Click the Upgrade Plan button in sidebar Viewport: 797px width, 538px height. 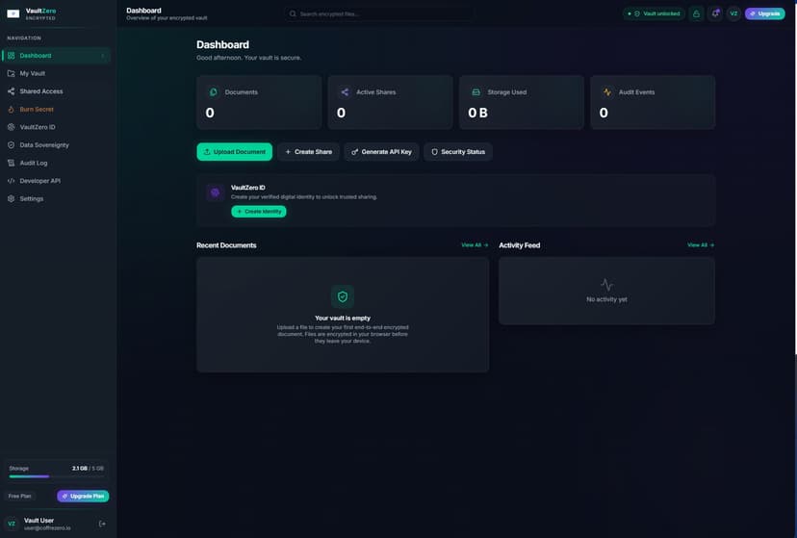83,497
